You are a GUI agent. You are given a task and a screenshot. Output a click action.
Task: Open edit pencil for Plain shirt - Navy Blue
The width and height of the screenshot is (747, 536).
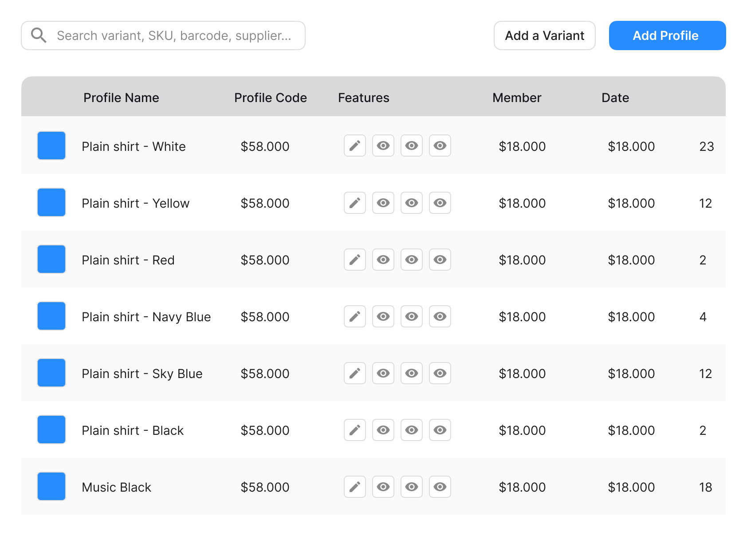pyautogui.click(x=354, y=316)
